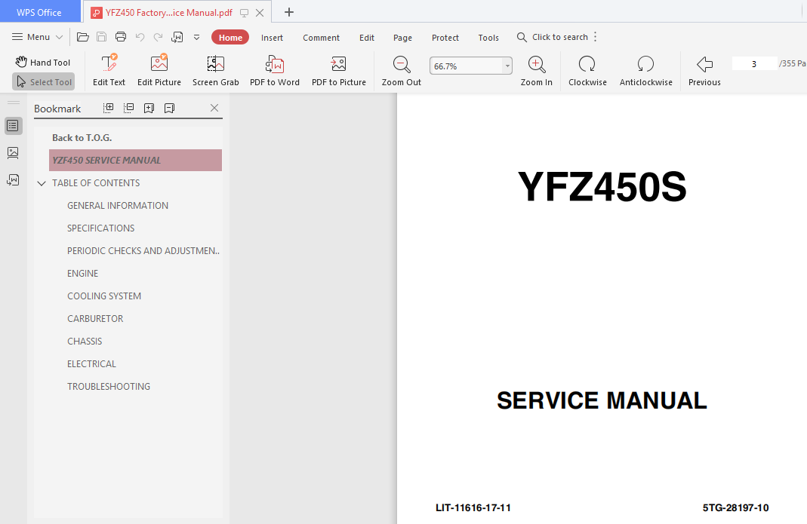This screenshot has height=524, width=807.
Task: Click the PDF to Picture converter
Action: click(339, 70)
